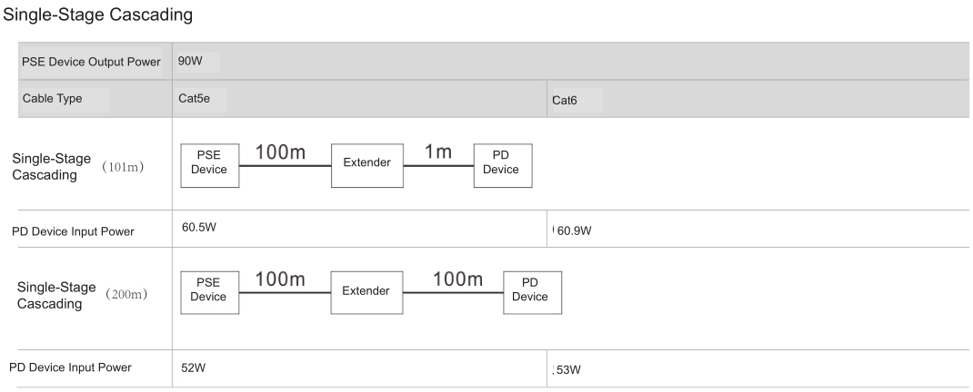
Task: Select the 60.9W Cat6 input power value
Action: tap(574, 230)
